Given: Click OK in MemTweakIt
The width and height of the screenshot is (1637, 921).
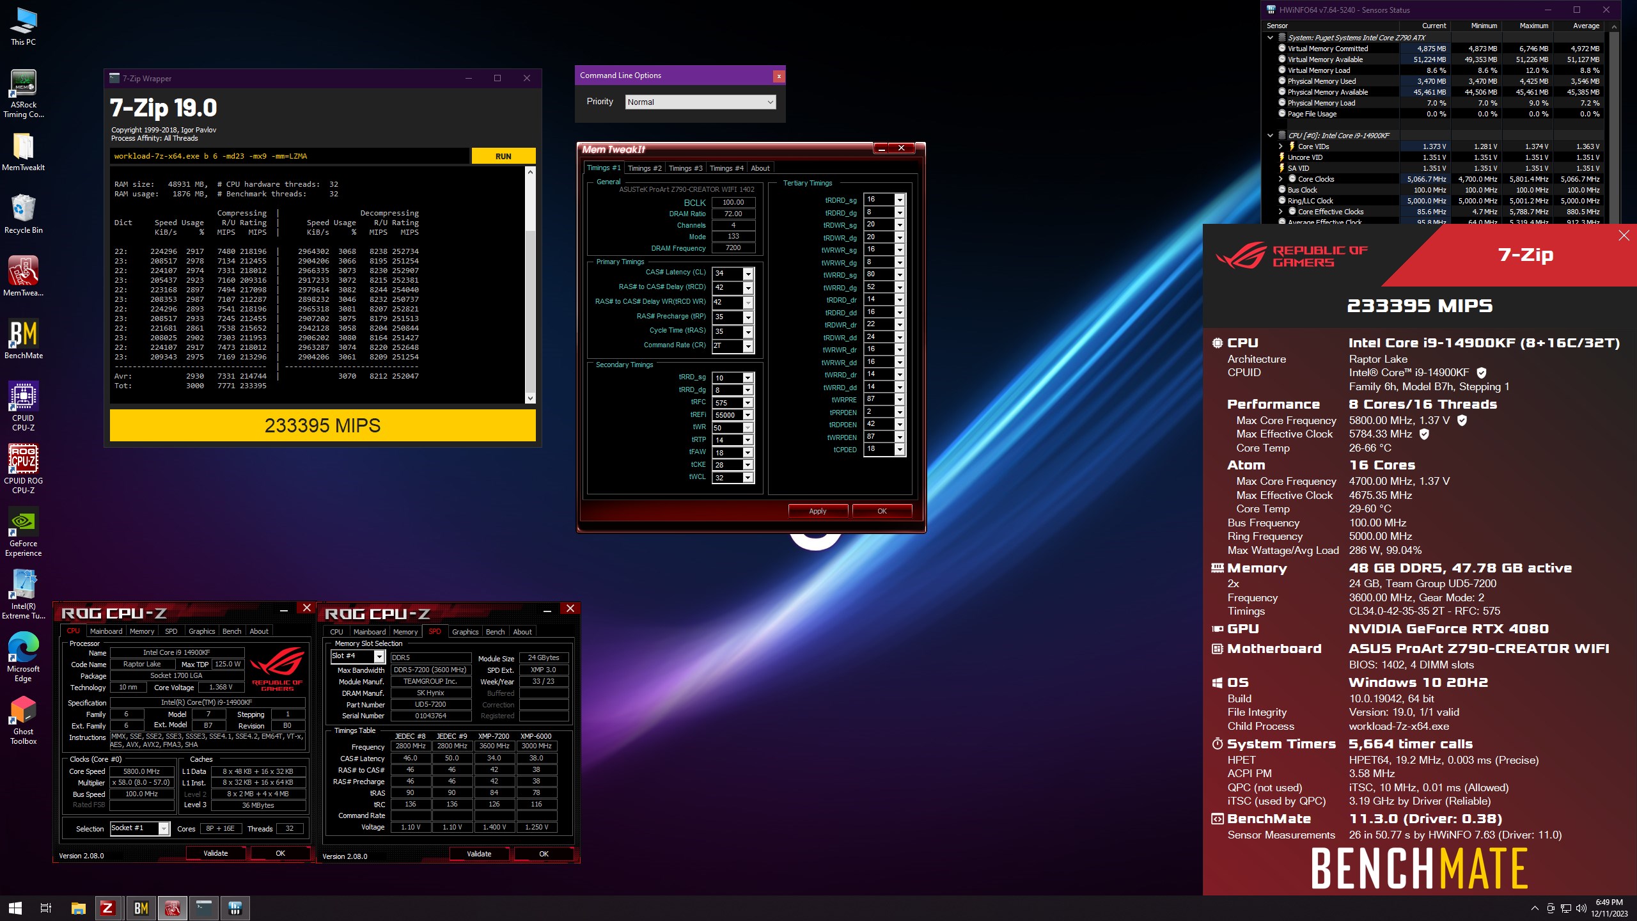Looking at the screenshot, I should click(x=882, y=511).
